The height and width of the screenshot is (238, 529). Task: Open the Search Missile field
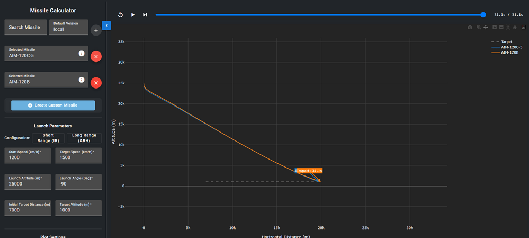[24, 27]
